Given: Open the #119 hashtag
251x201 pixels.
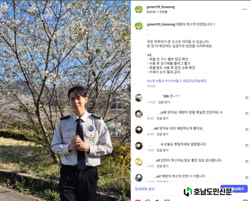Looking at the screenshot, I should pos(169,81).
